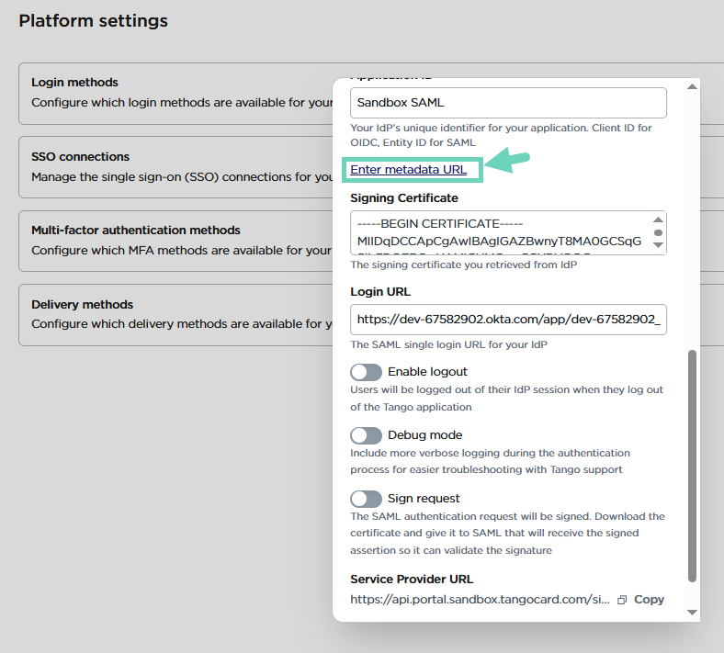Click the Sandbox SAML Application ID field
This screenshot has width=724, height=653.
508,103
